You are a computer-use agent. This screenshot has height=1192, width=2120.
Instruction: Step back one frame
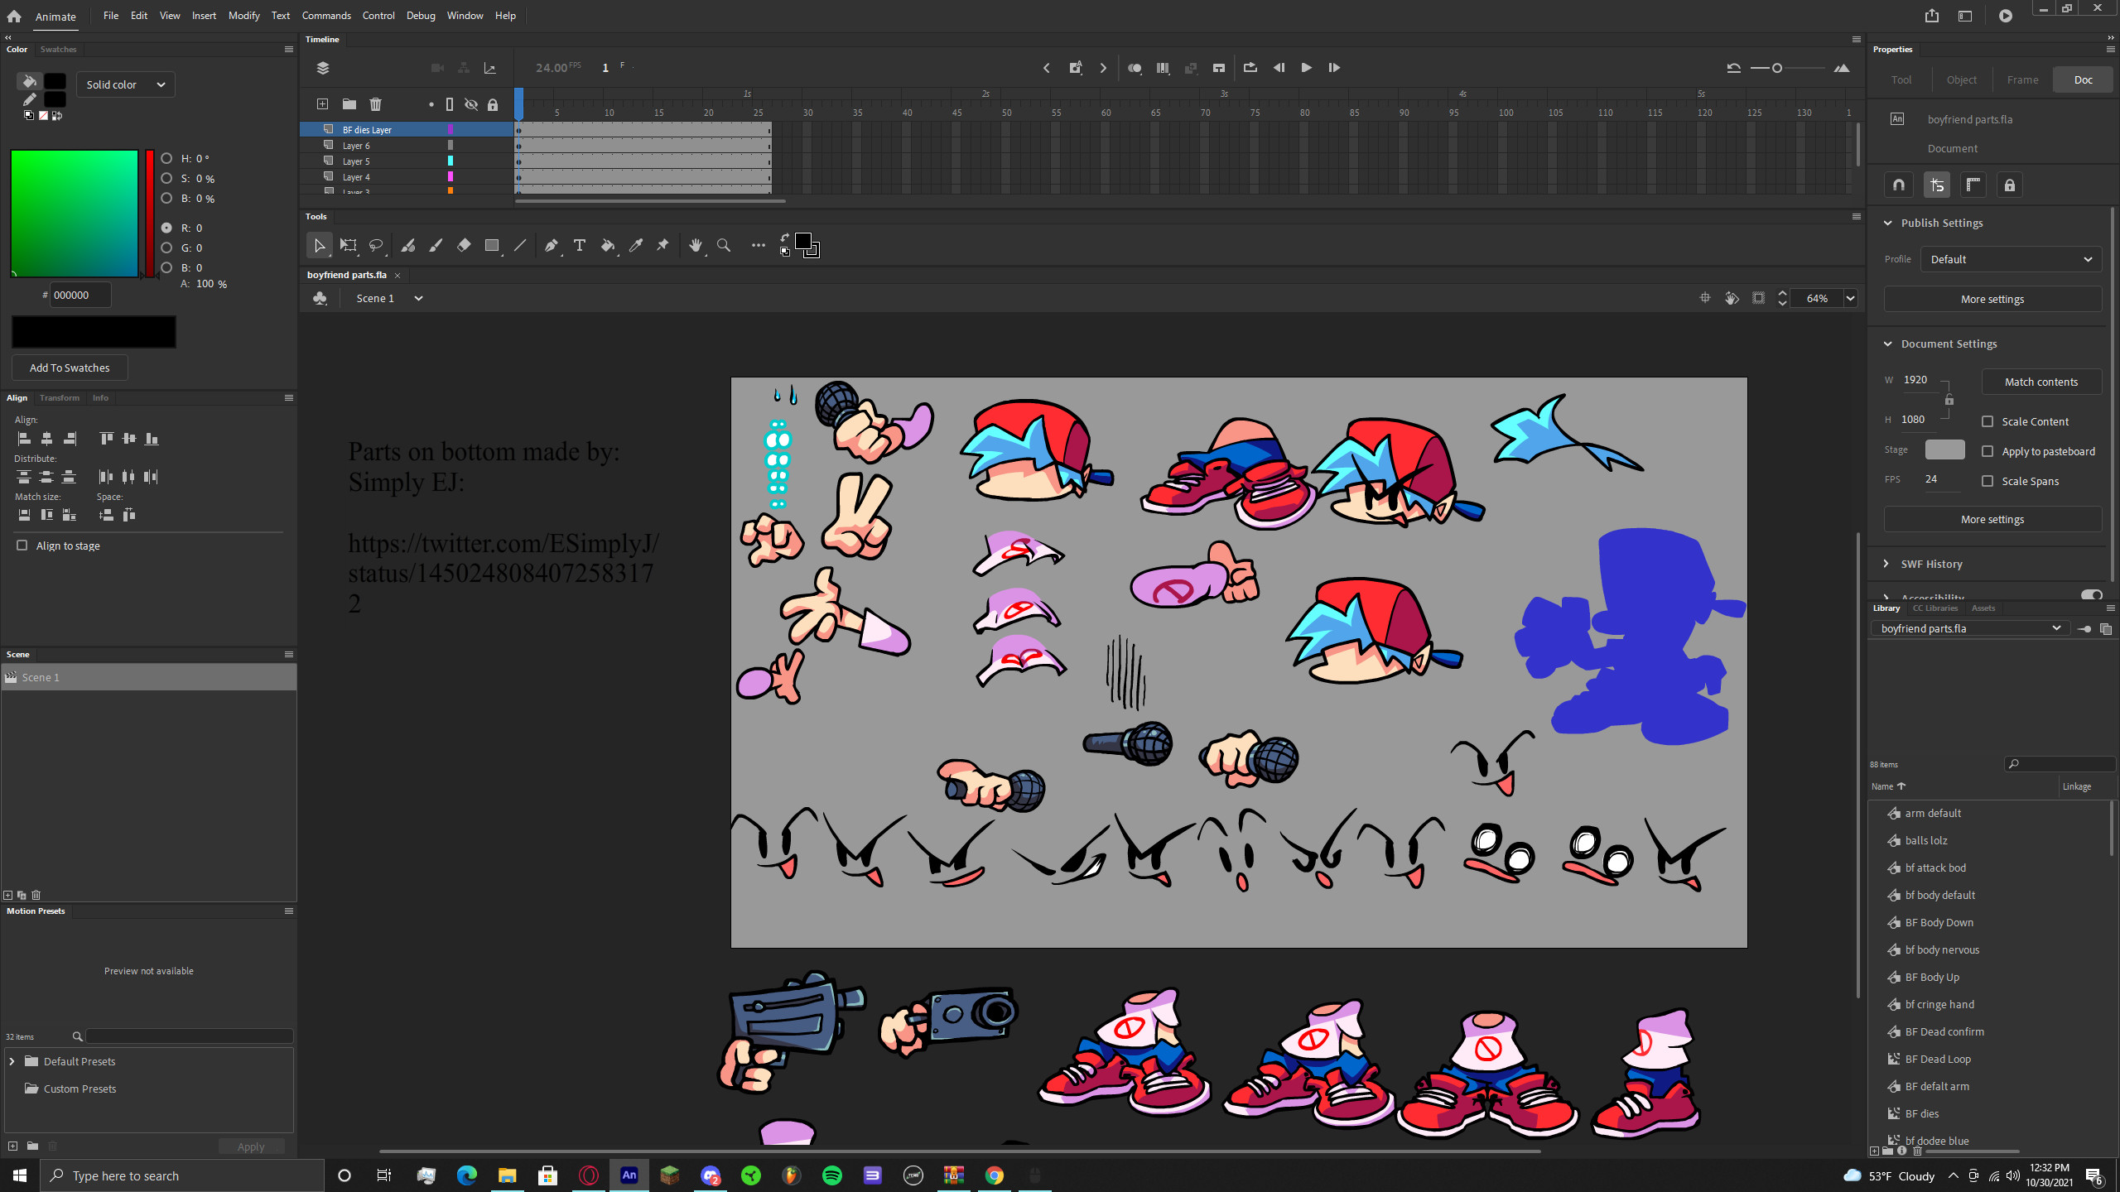pyautogui.click(x=1279, y=68)
